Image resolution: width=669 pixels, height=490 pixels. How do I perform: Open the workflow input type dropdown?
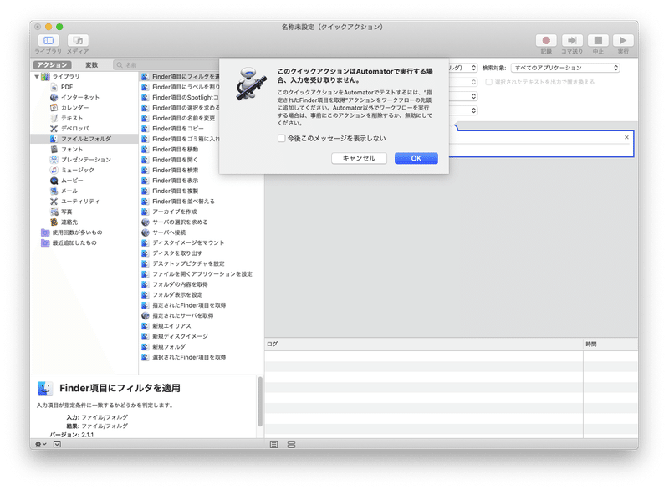point(462,68)
